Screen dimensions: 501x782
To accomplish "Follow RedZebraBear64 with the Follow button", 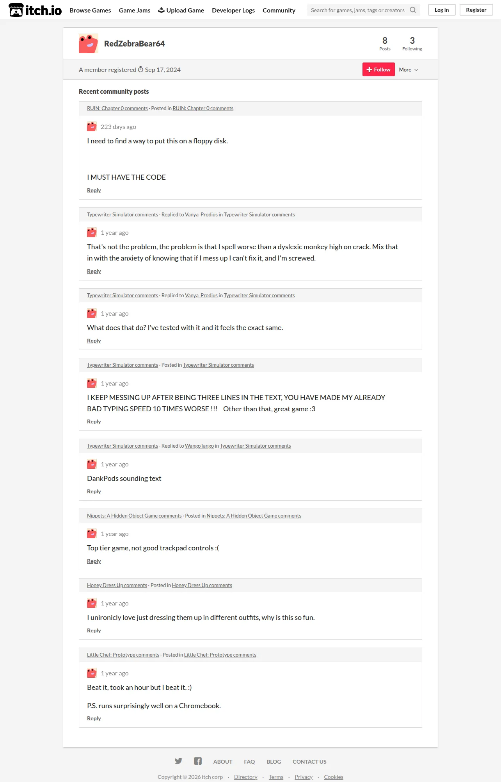I will click(x=378, y=70).
